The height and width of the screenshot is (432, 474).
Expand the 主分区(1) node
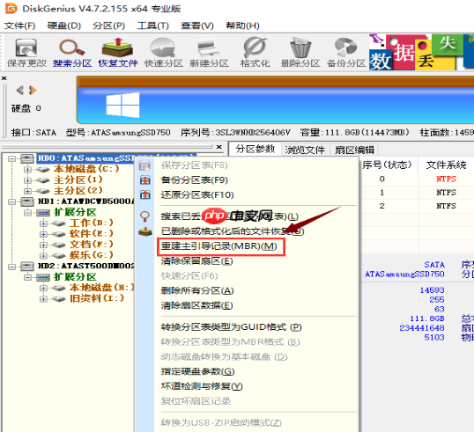(27, 180)
